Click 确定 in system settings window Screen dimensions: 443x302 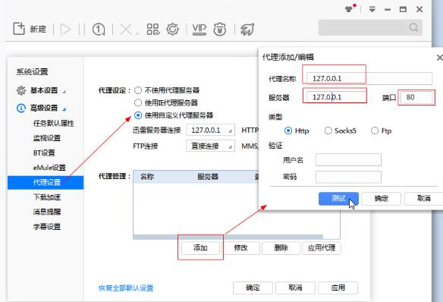[253, 288]
